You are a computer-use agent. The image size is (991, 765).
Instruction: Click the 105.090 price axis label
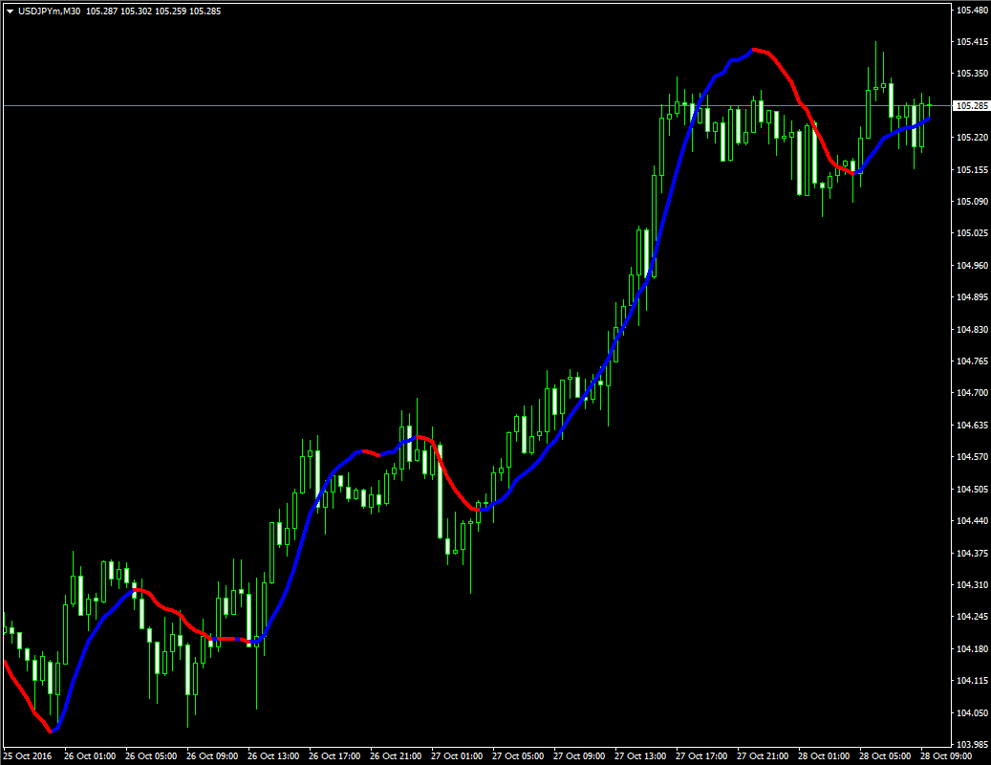click(972, 201)
